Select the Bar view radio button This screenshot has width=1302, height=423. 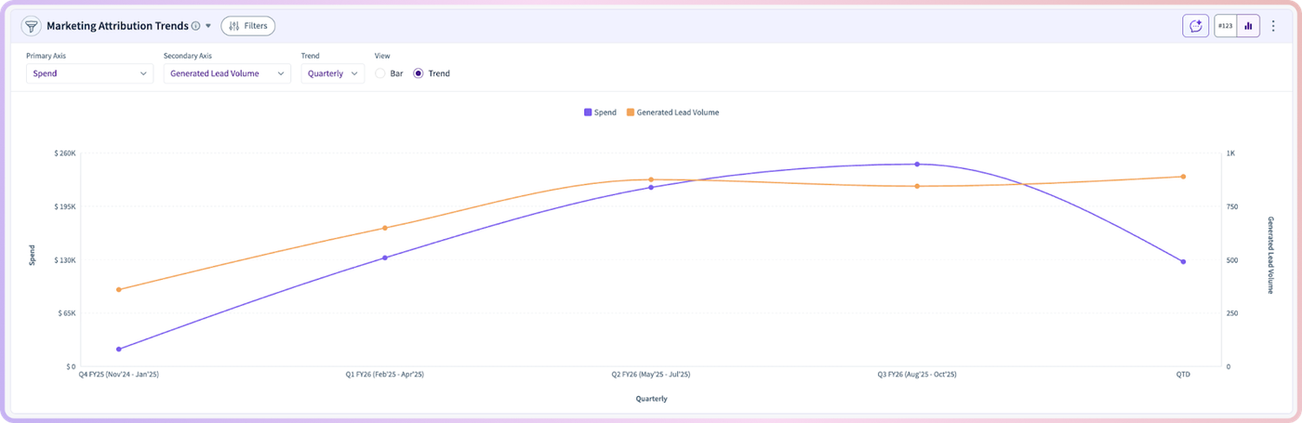380,73
